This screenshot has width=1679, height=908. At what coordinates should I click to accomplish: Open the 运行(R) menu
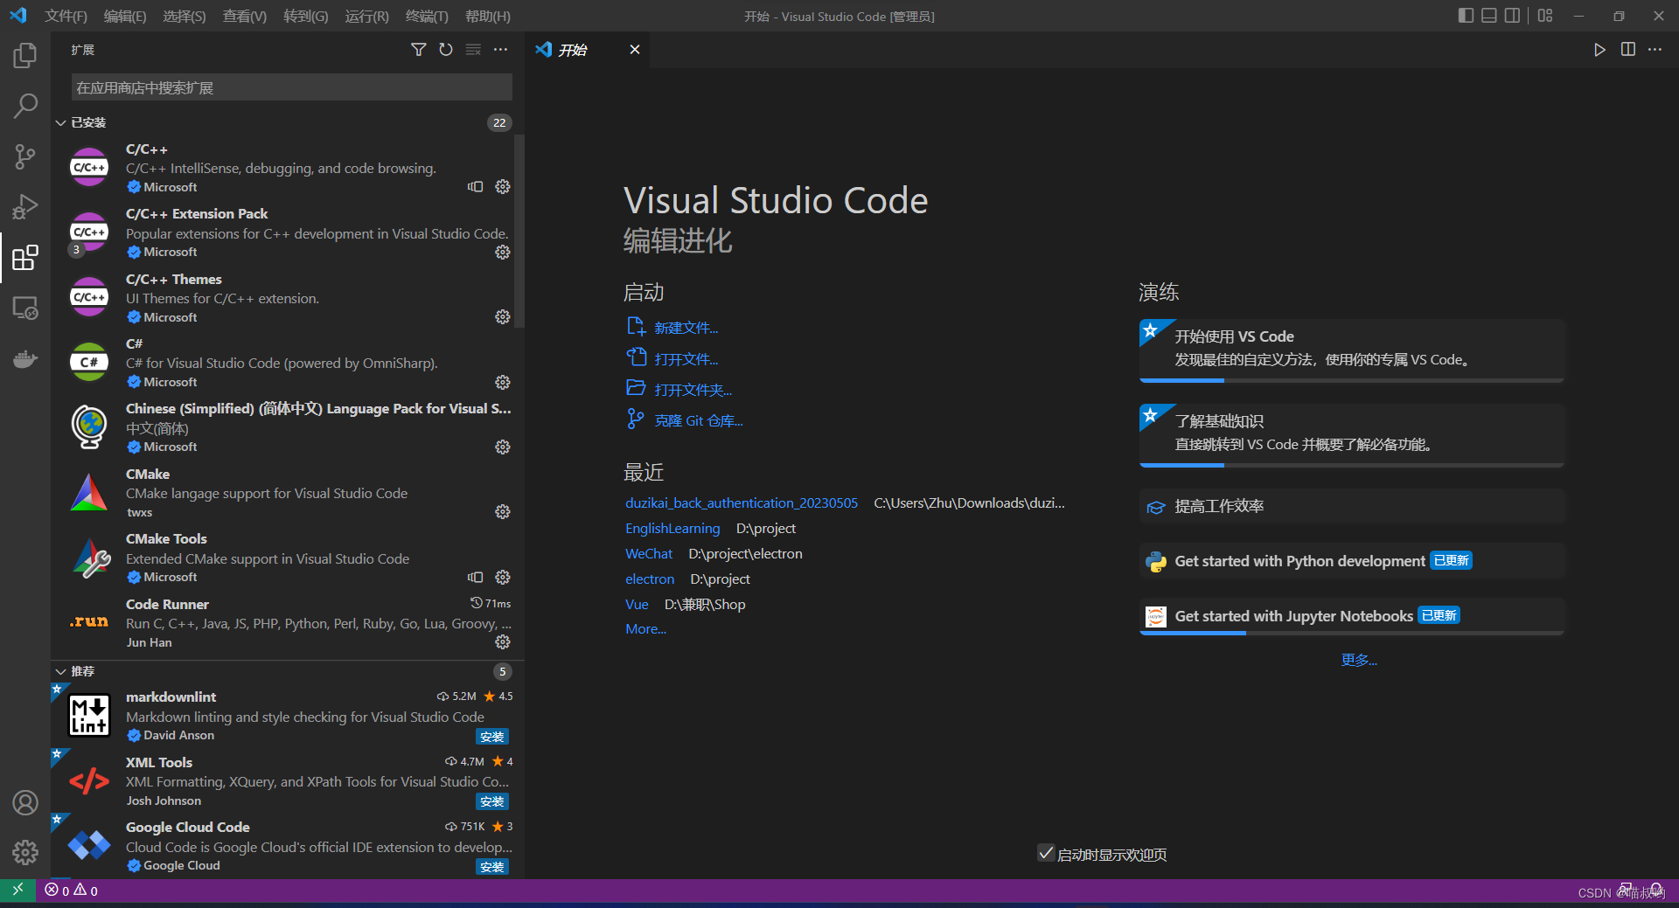point(367,17)
